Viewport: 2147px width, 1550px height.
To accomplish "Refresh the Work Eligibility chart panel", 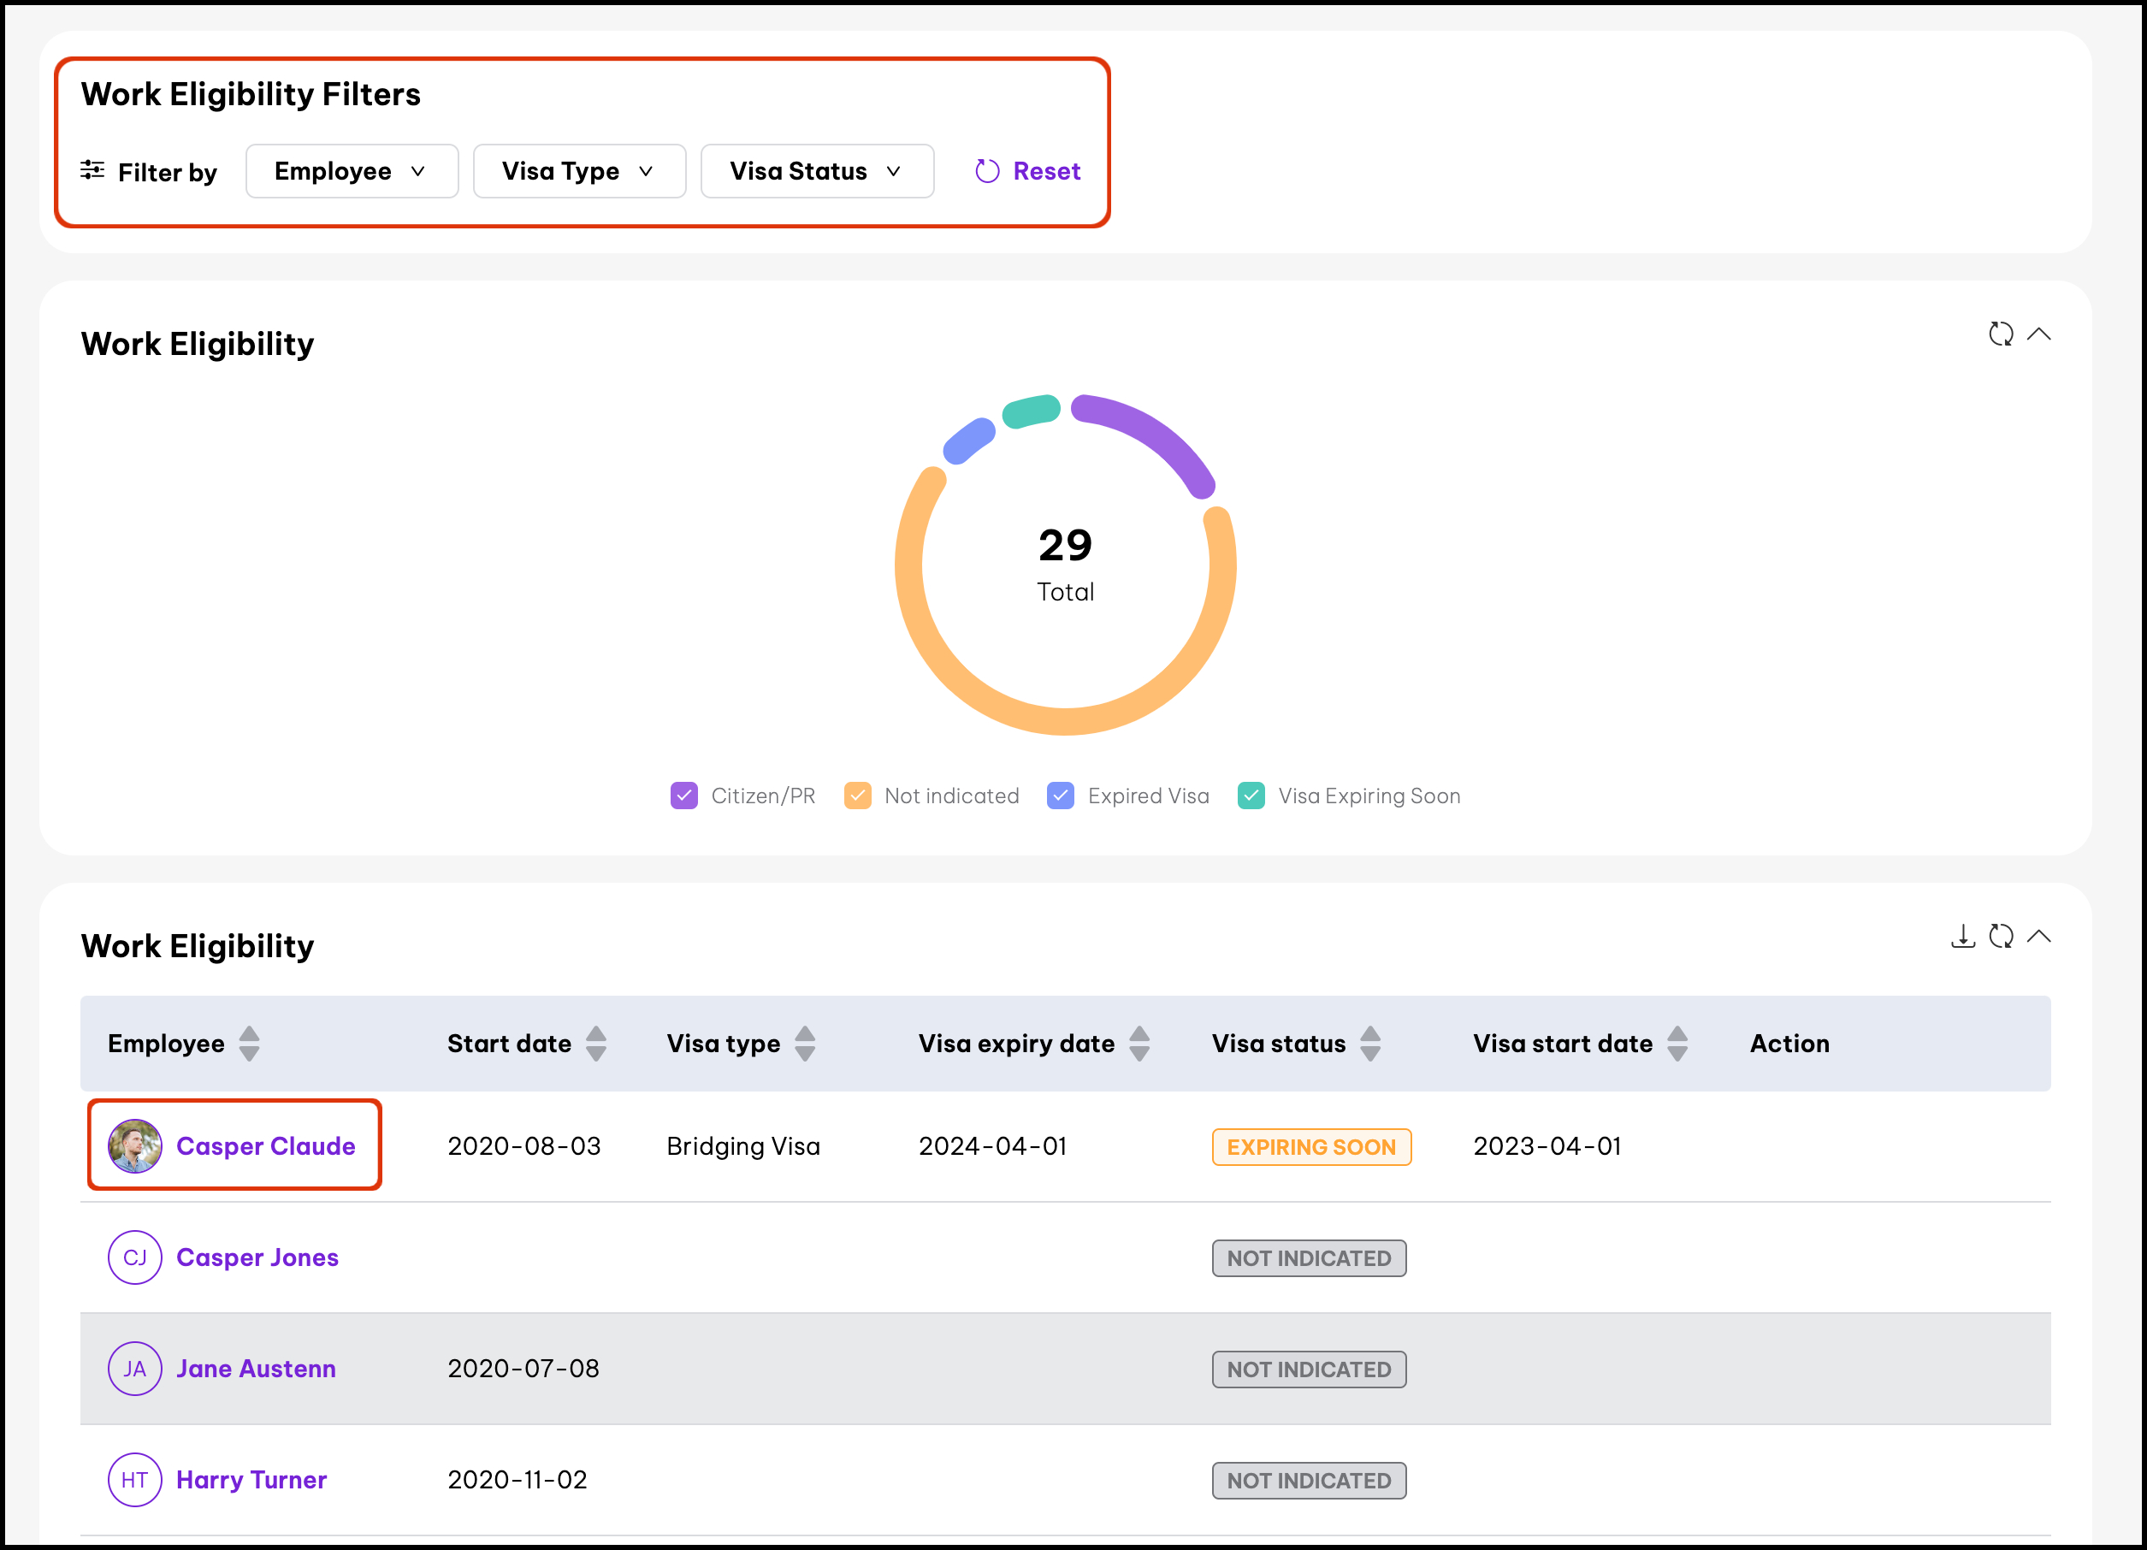I will (x=2000, y=334).
